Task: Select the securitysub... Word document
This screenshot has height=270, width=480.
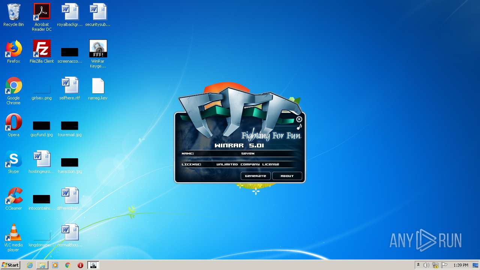Action: click(x=98, y=15)
